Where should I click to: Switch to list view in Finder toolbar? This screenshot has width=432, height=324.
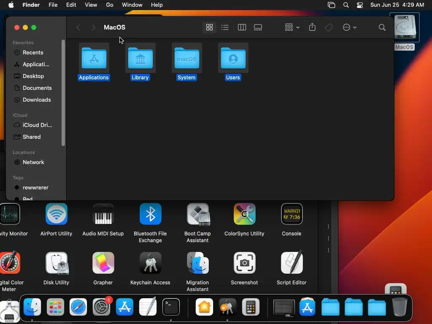[x=225, y=27]
